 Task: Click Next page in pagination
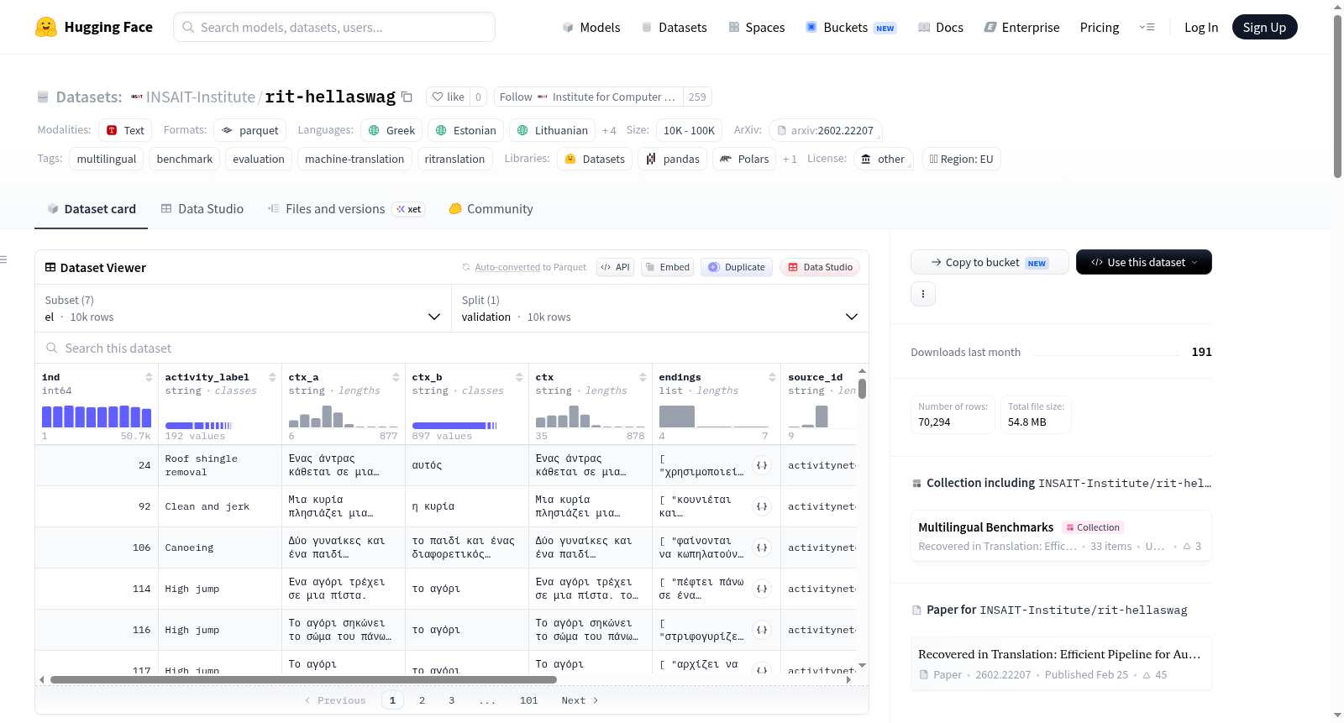[x=580, y=700]
